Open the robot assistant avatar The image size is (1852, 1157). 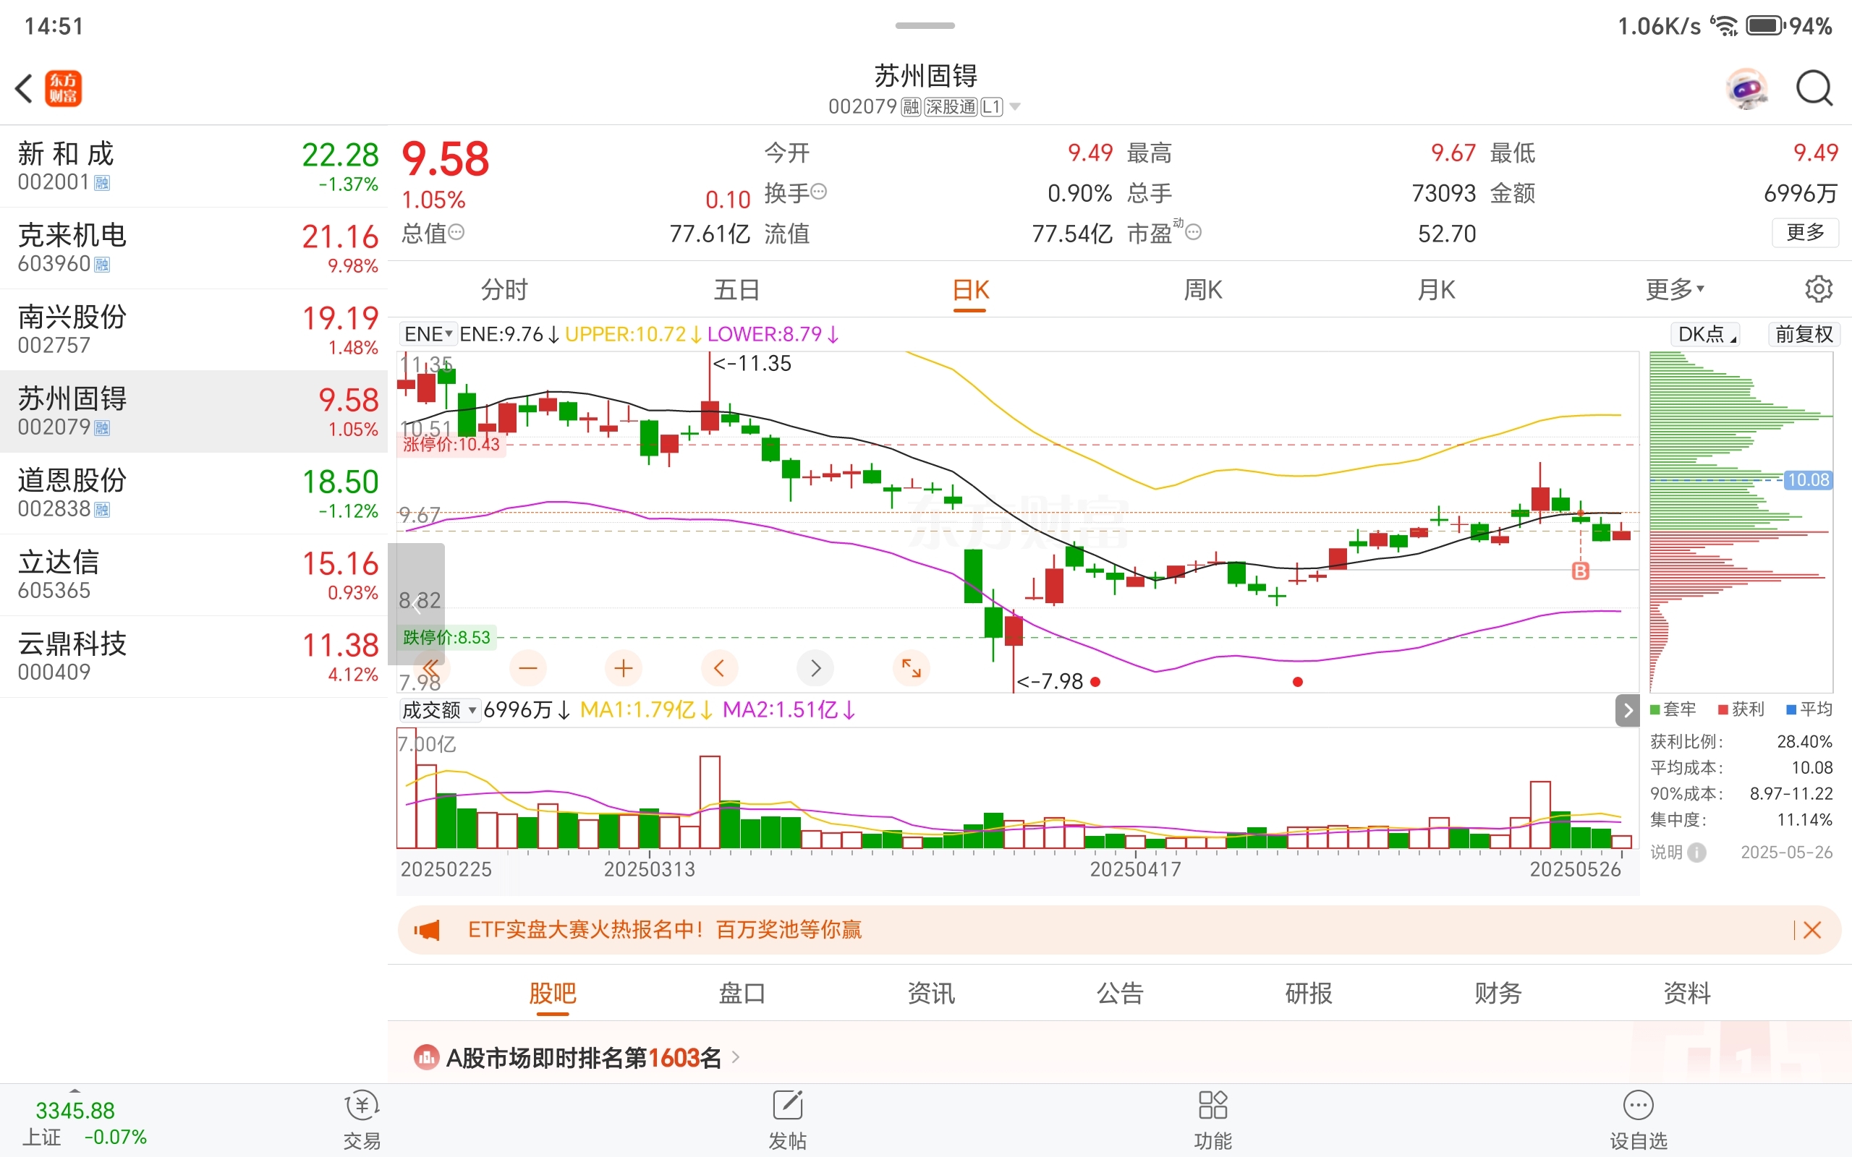point(1746,90)
